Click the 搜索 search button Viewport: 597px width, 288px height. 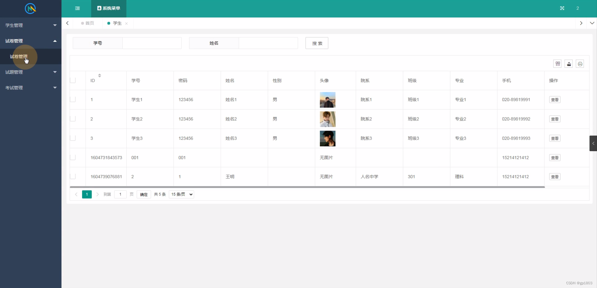[317, 43]
